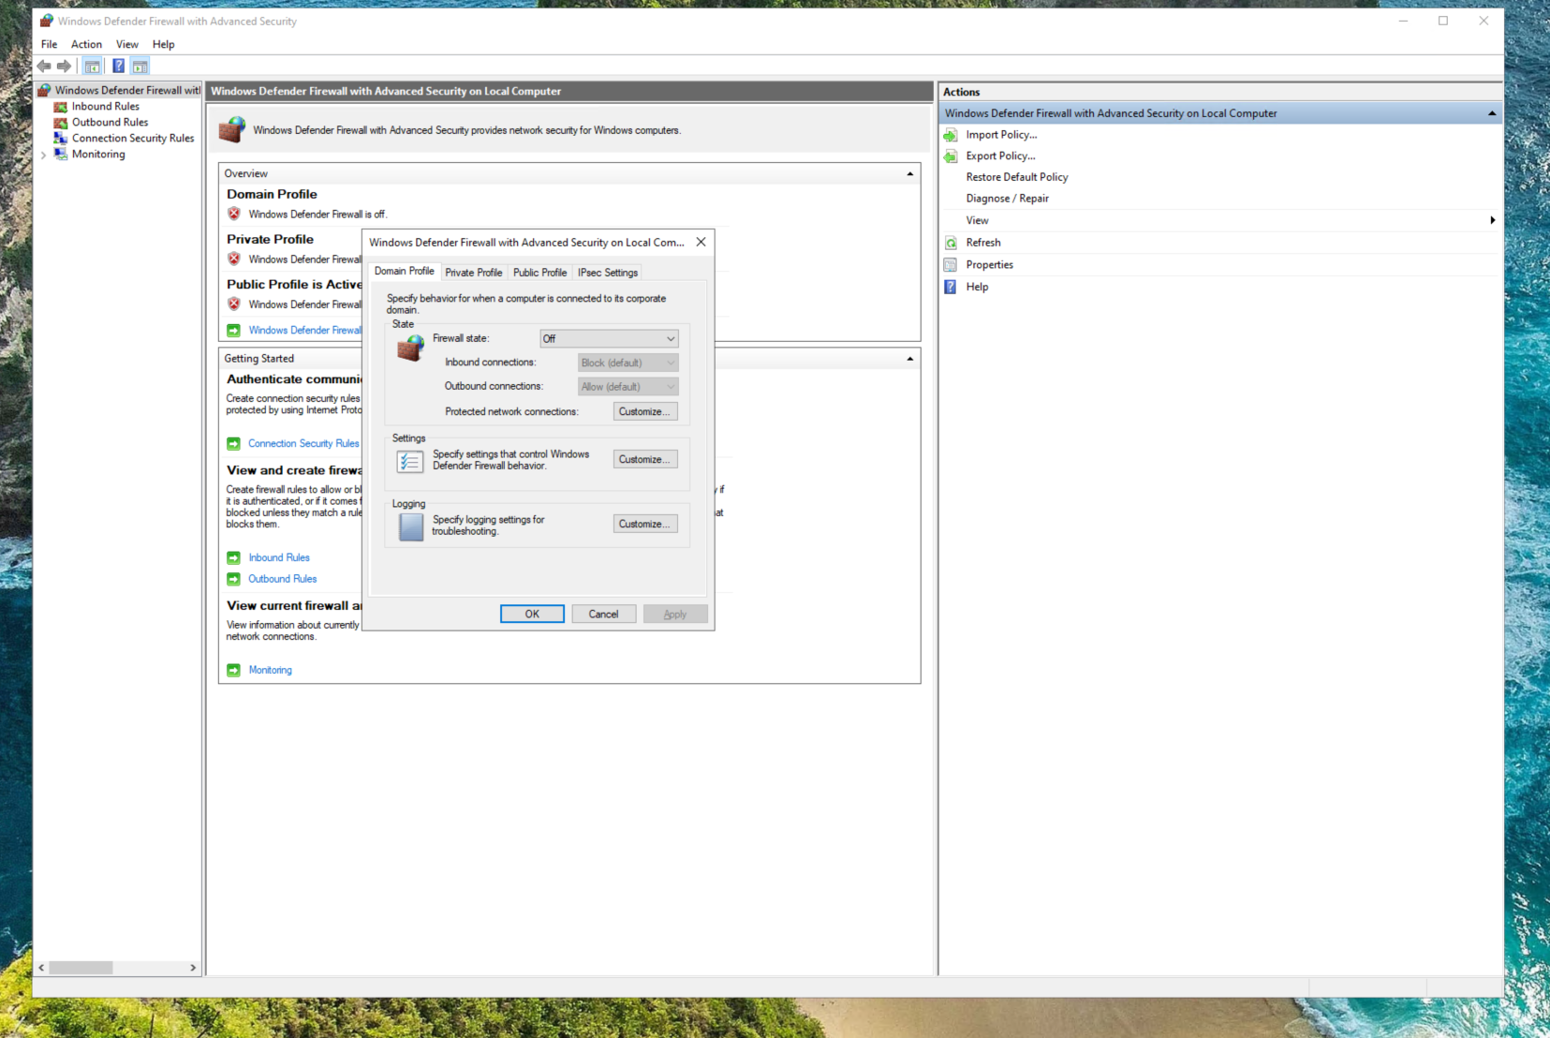This screenshot has height=1038, width=1550.
Task: Click the firewall root node icon in tree
Action: tap(44, 91)
